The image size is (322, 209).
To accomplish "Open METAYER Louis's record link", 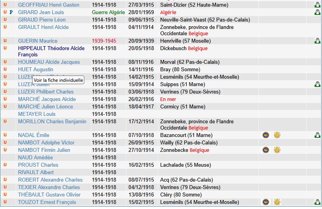I will [36, 114].
